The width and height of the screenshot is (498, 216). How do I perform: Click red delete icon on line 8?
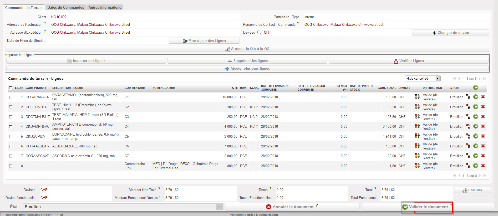[483, 166]
